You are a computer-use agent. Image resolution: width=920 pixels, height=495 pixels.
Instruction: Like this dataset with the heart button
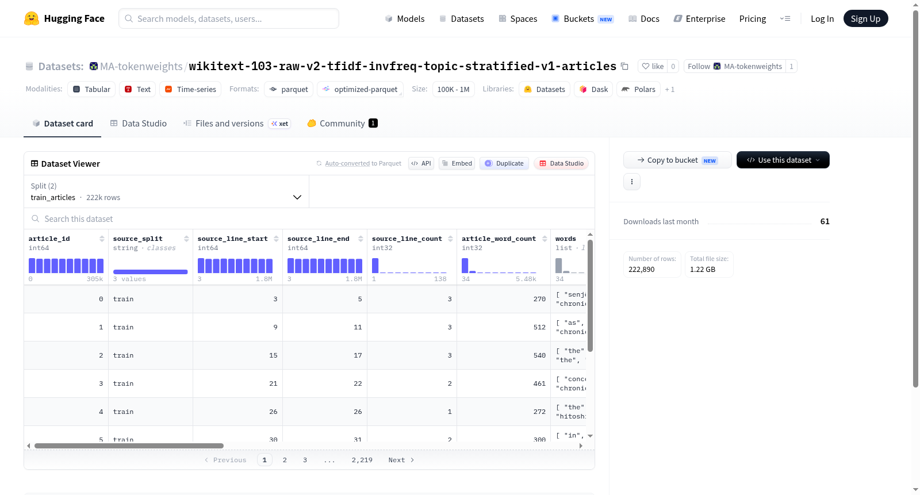point(653,66)
